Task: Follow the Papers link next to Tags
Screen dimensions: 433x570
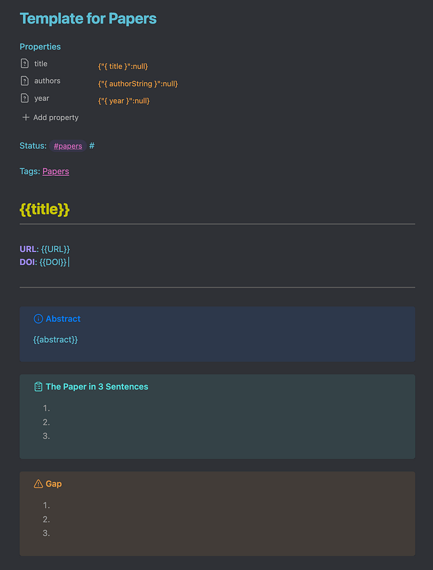Action: [x=56, y=171]
